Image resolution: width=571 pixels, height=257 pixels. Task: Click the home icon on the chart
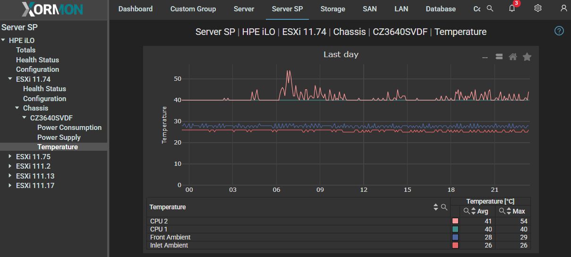[x=513, y=57]
